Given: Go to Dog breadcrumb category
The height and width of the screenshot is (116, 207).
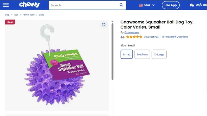Looking at the screenshot, I should (7, 15).
